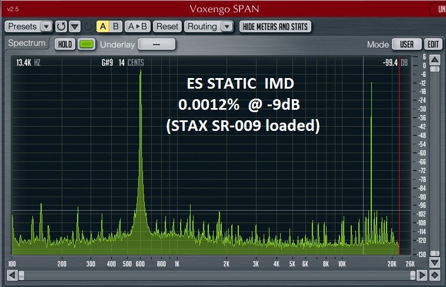Click the lower handle of vertical range slider
This screenshot has width=446, height=287.
tap(435, 253)
